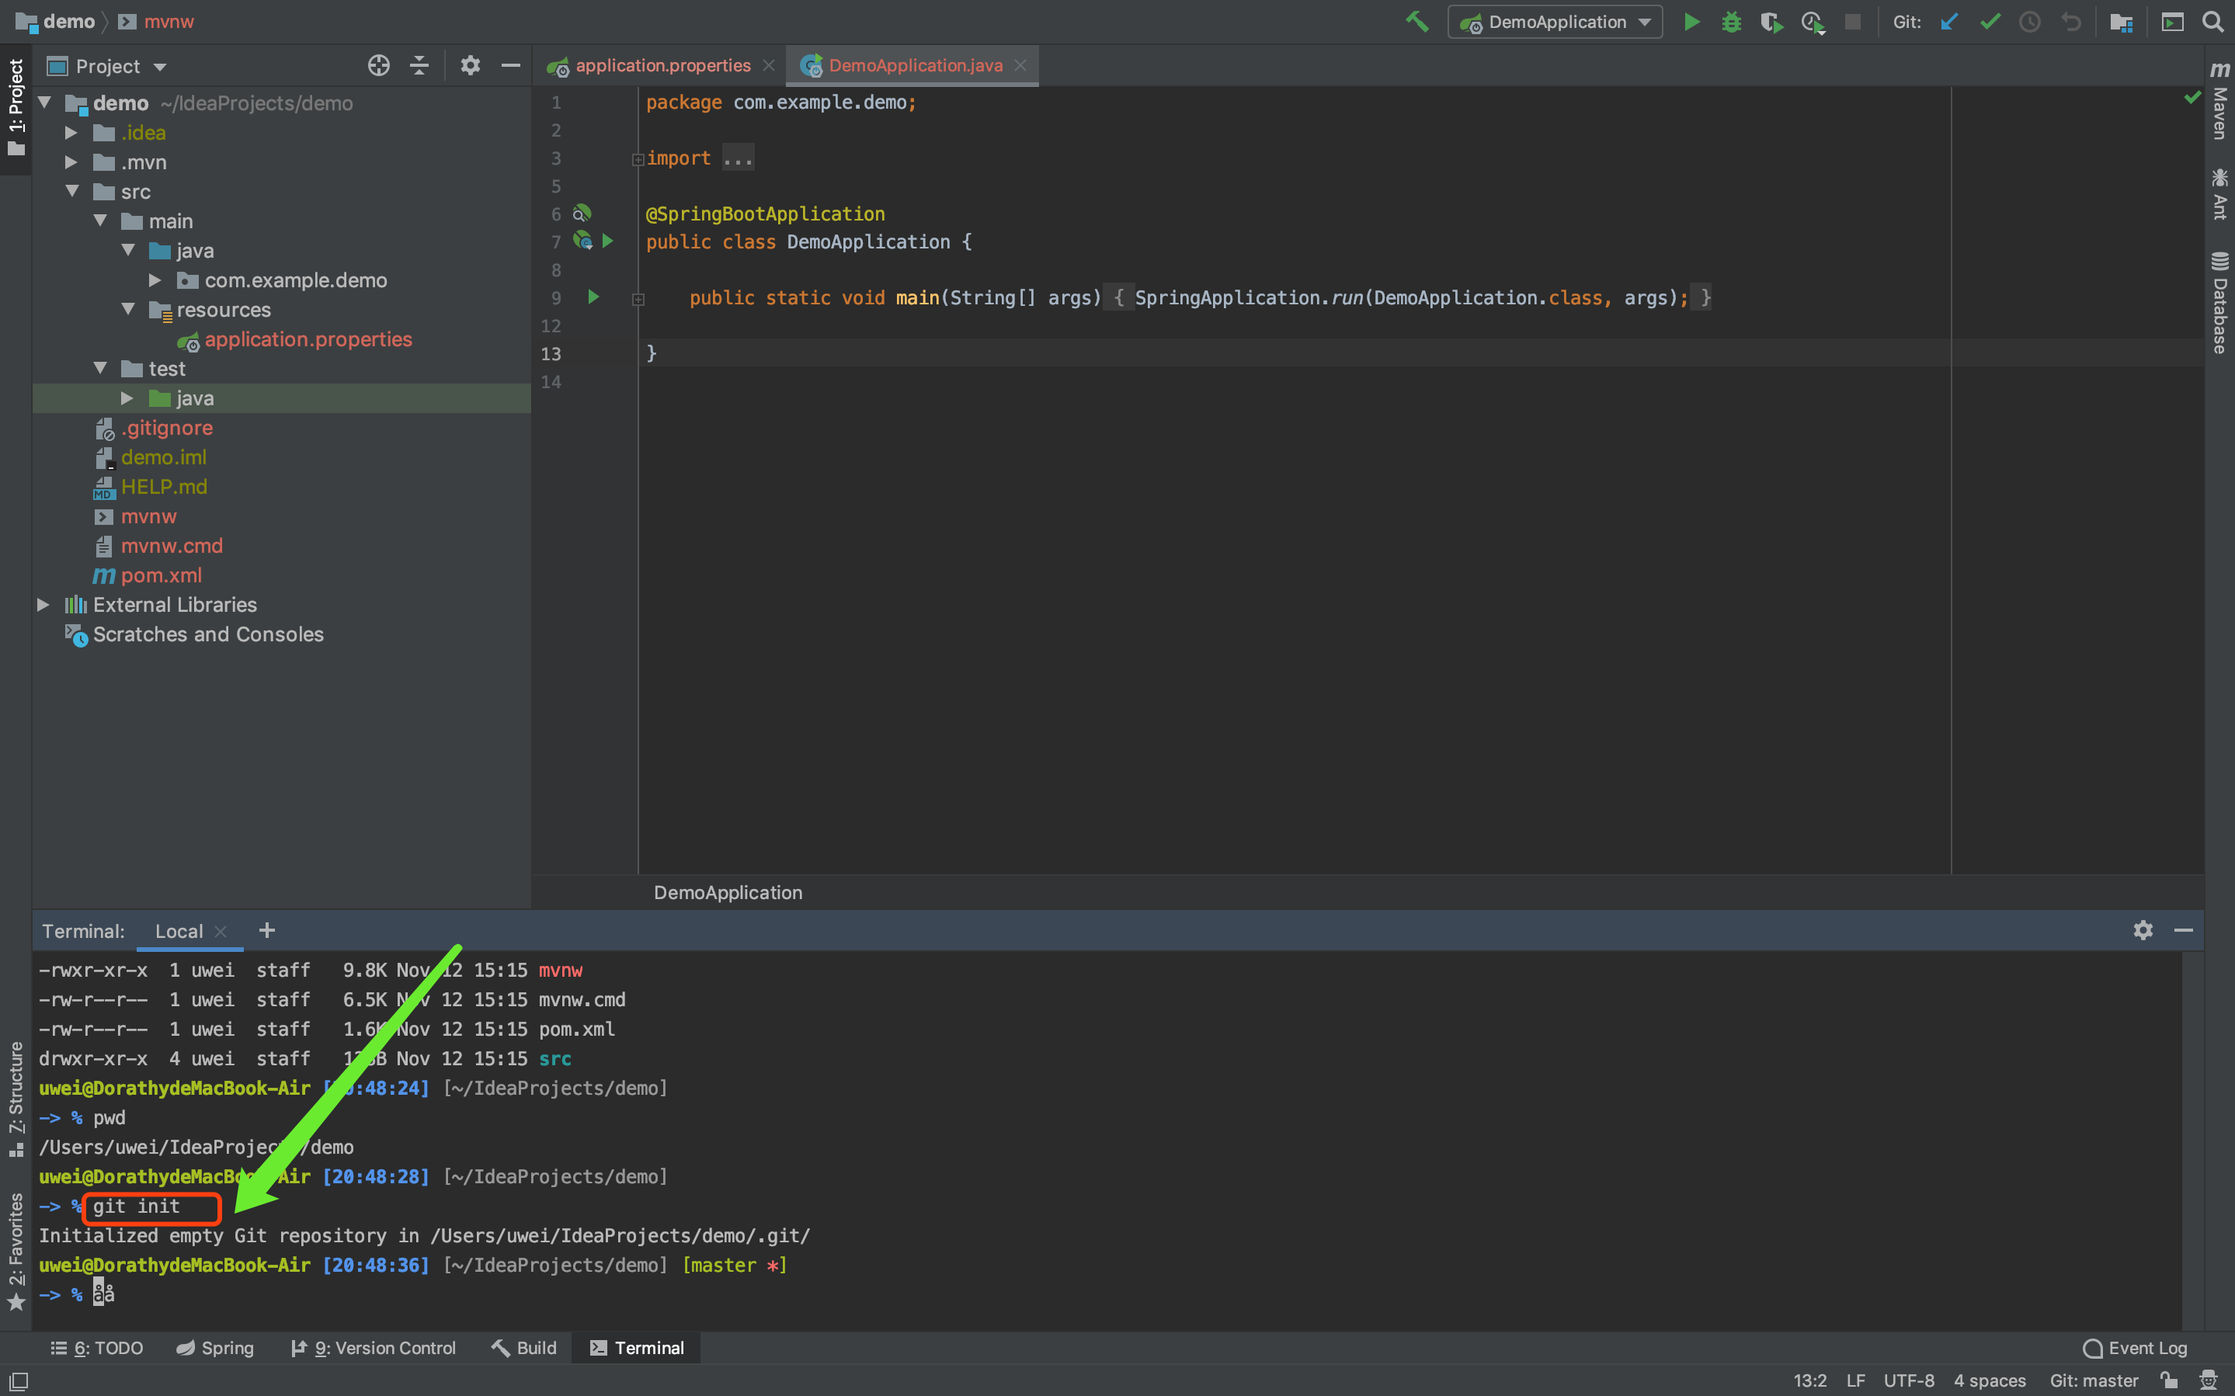
Task: Toggle the Structure tool window
Action: coord(16,1097)
